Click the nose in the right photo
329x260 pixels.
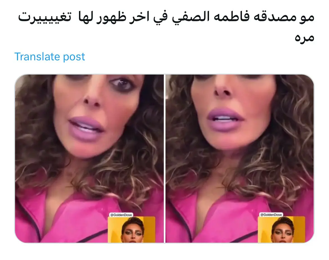coord(224,88)
